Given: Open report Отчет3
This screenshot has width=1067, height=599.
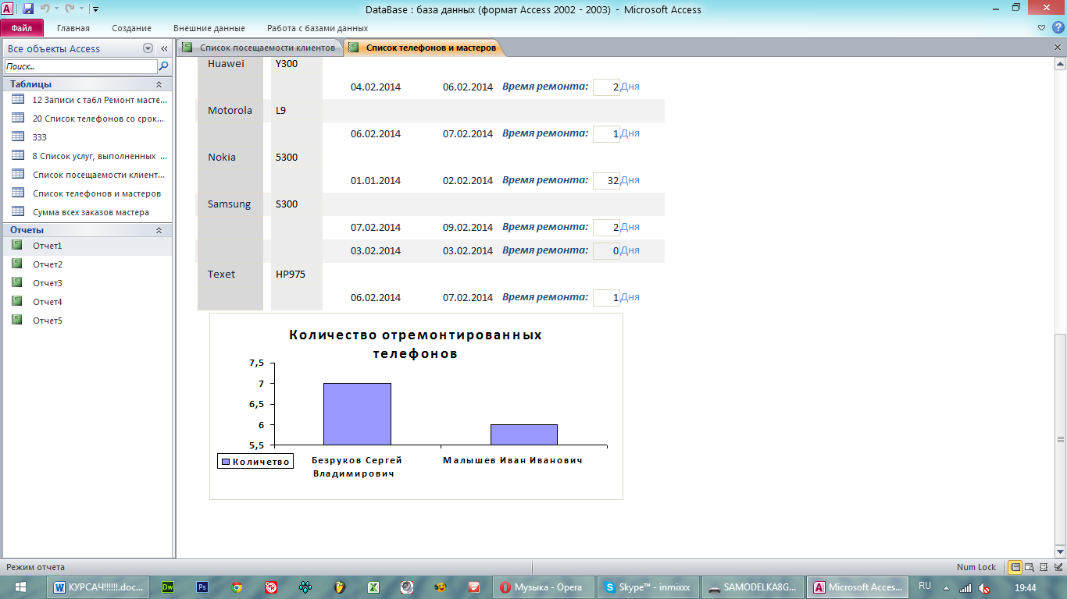Looking at the screenshot, I should [x=87, y=283].
